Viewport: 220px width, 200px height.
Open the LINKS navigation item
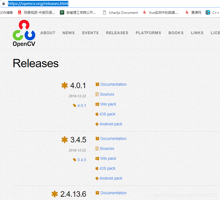[x=197, y=33]
